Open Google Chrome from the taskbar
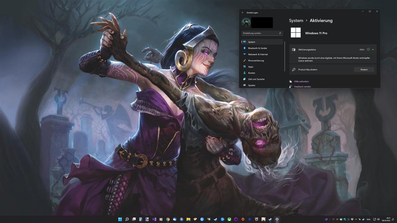397x223 pixels. pyautogui.click(x=168, y=219)
